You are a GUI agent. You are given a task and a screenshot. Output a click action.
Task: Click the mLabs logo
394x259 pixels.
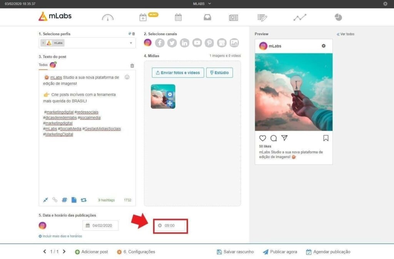(55, 16)
